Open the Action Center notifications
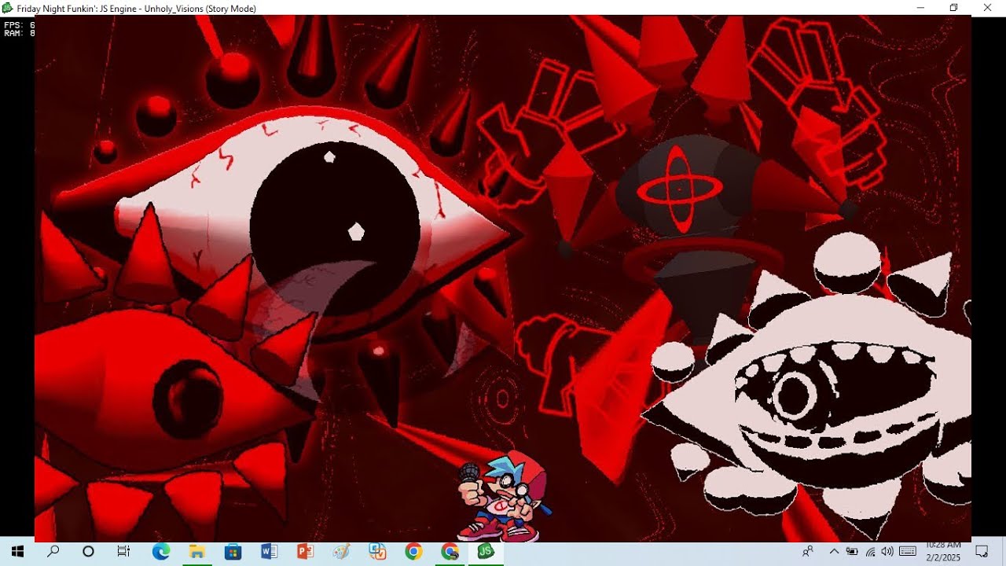The image size is (1006, 566). point(982,552)
